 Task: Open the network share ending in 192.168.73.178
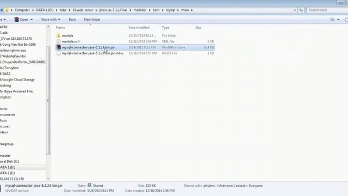click(x=16, y=39)
